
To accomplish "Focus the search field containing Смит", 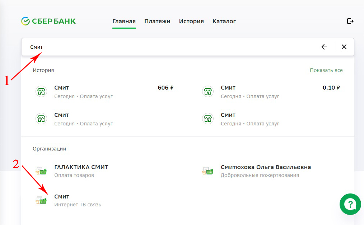I will [162, 47].
